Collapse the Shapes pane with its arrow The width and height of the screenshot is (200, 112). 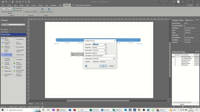[25, 20]
